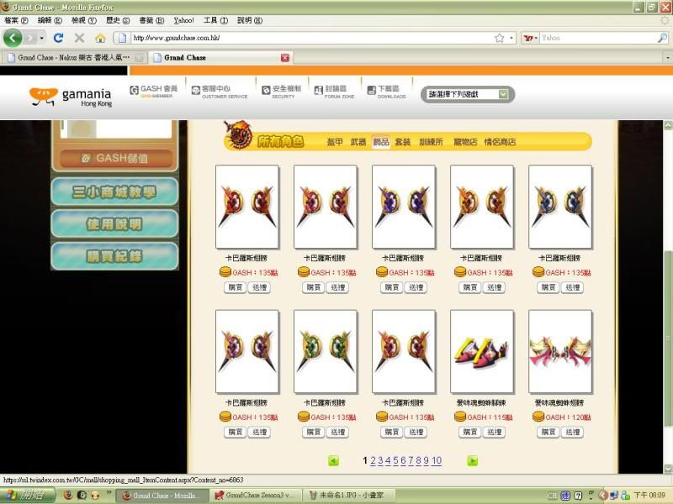Select the 情侶商店 couple shop tab

(x=500, y=142)
